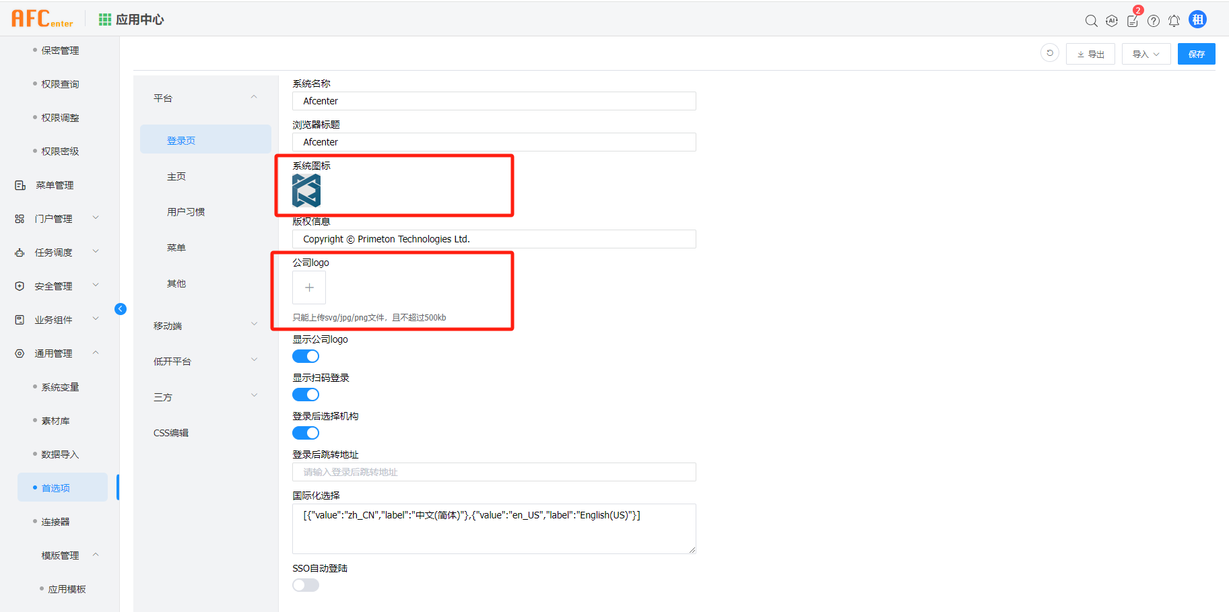Click the application center grid icon
1229x612 pixels.
(105, 20)
